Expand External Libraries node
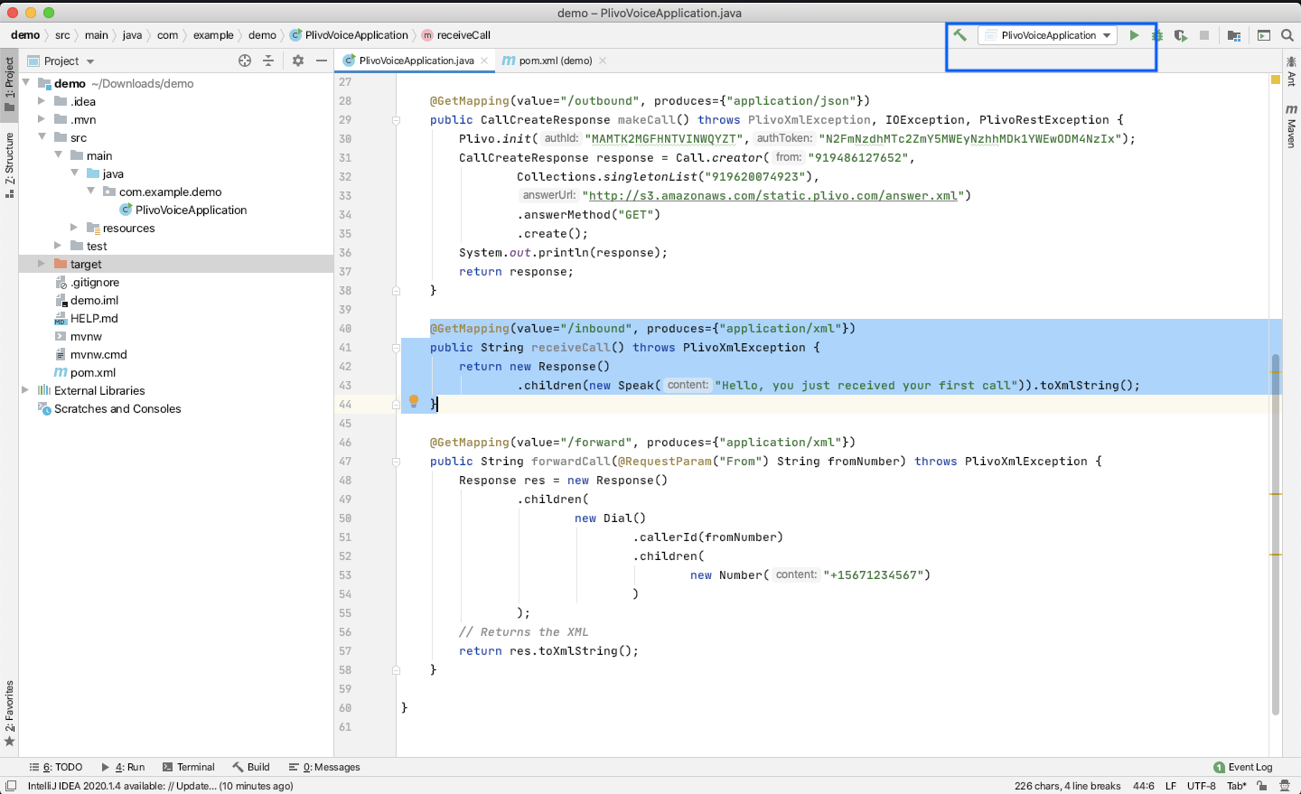The image size is (1301, 794). click(x=25, y=390)
